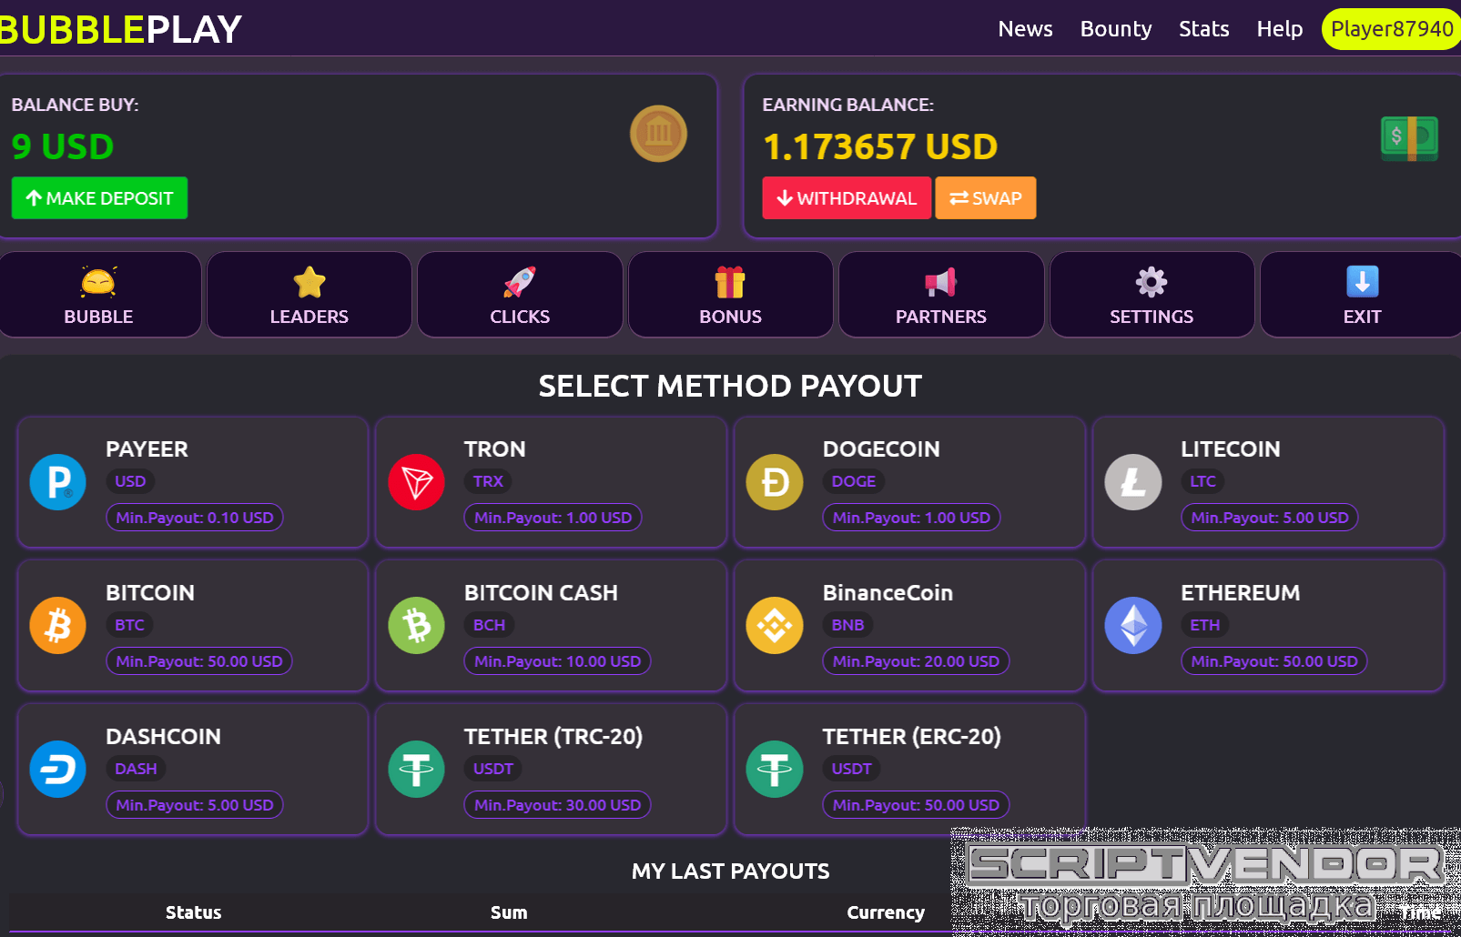Choose TETHER (TRC-20) payout title
This screenshot has height=937, width=1461.
553,737
